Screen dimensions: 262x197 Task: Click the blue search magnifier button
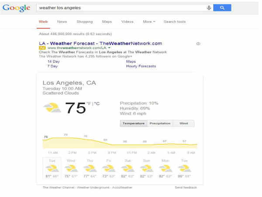pyautogui.click(x=222, y=8)
